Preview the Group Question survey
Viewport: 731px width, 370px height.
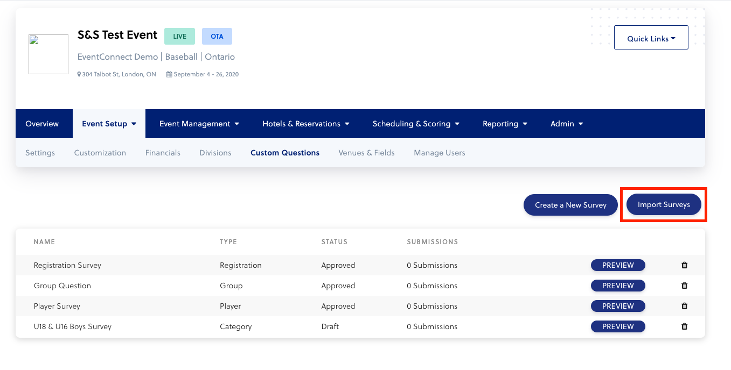click(618, 286)
